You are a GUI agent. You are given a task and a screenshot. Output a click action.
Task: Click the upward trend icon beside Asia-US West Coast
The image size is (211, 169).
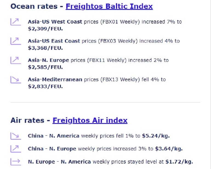[x=16, y=22]
